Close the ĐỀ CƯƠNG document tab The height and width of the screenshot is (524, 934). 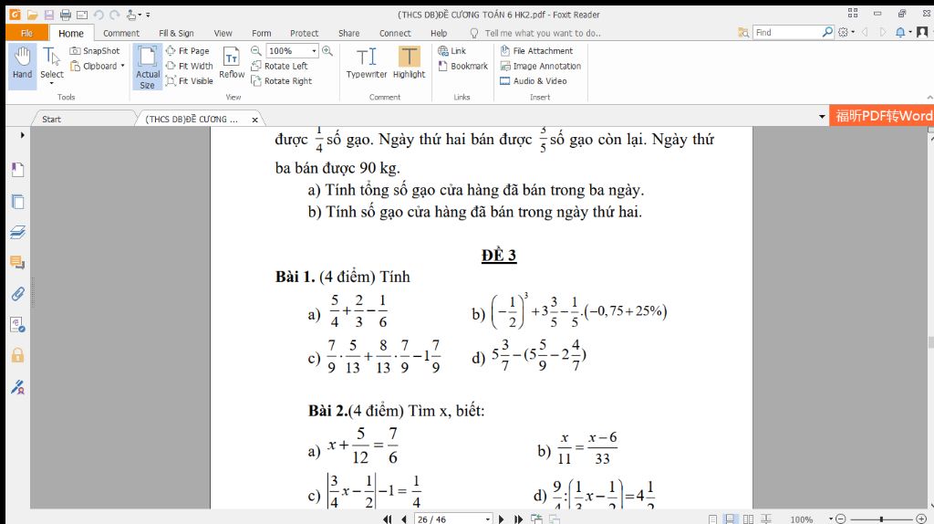(x=255, y=120)
